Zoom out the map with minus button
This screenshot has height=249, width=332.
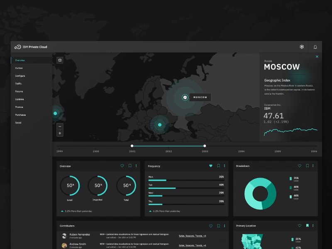(60, 127)
